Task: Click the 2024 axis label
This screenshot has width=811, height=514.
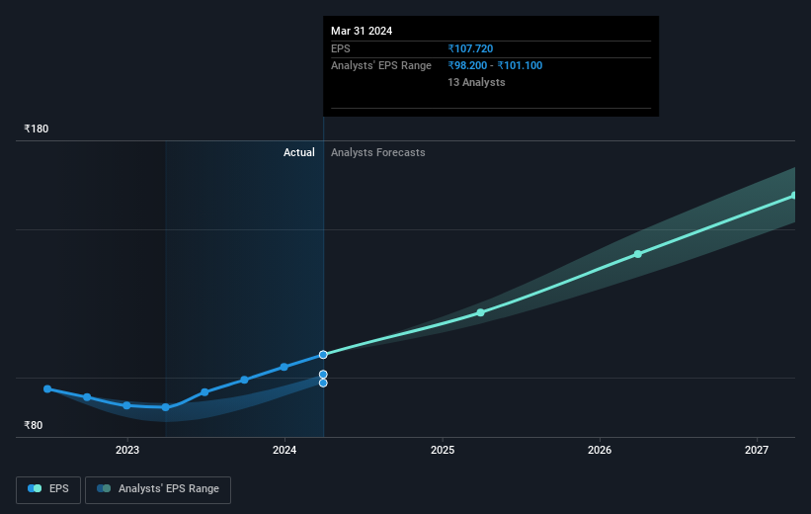Action: click(x=284, y=451)
